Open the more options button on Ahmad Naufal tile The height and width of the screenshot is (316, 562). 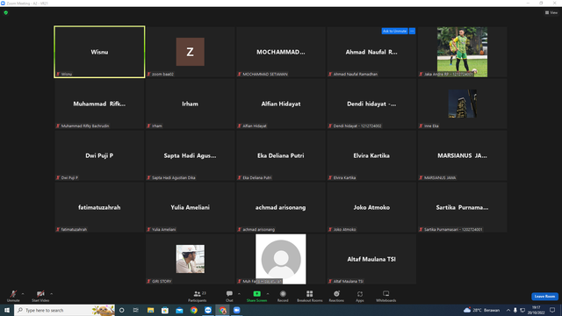point(412,32)
